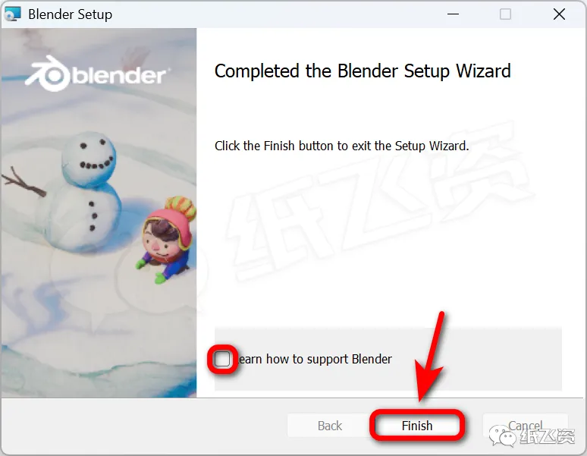Click the 'Completed the Blender Setup Wizard' heading
Image resolution: width=587 pixels, height=456 pixels.
[363, 71]
